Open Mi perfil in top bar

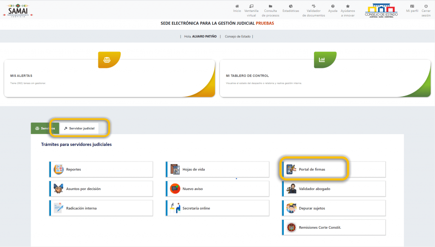[412, 6]
